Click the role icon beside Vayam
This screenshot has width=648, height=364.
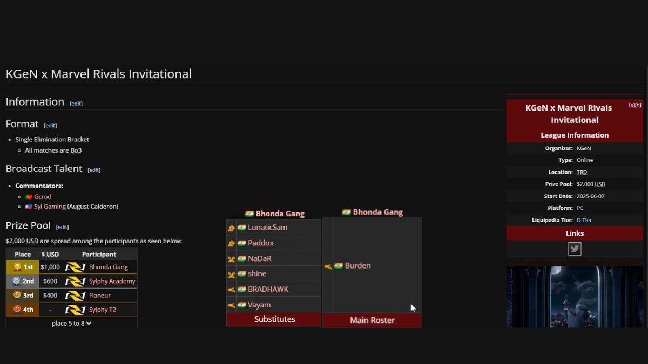click(231, 305)
